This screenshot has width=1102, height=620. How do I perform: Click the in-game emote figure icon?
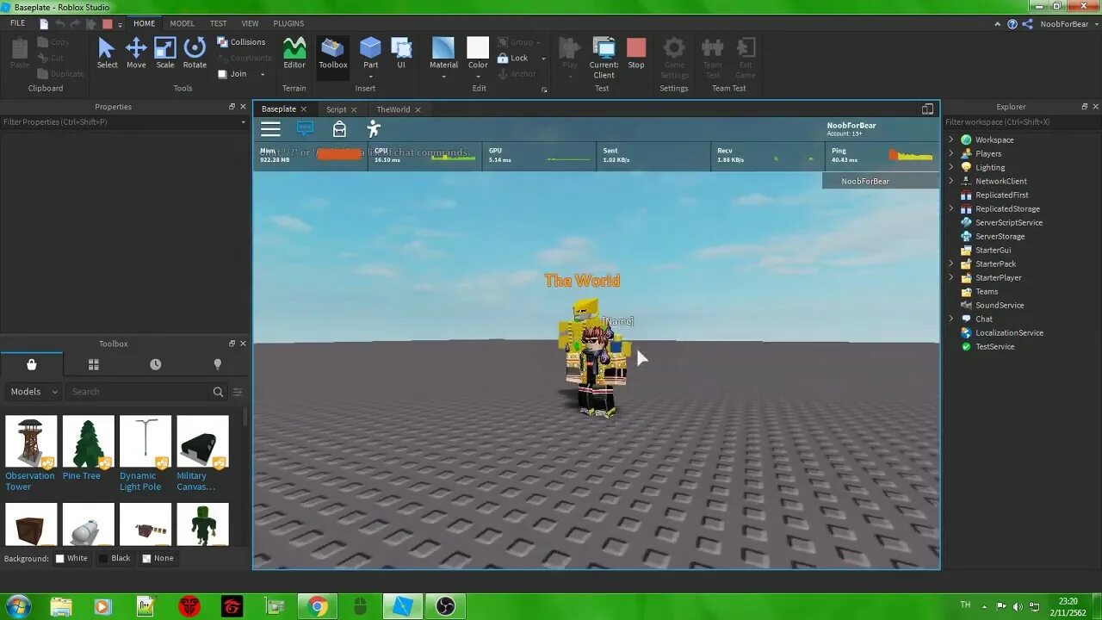pyautogui.click(x=373, y=128)
